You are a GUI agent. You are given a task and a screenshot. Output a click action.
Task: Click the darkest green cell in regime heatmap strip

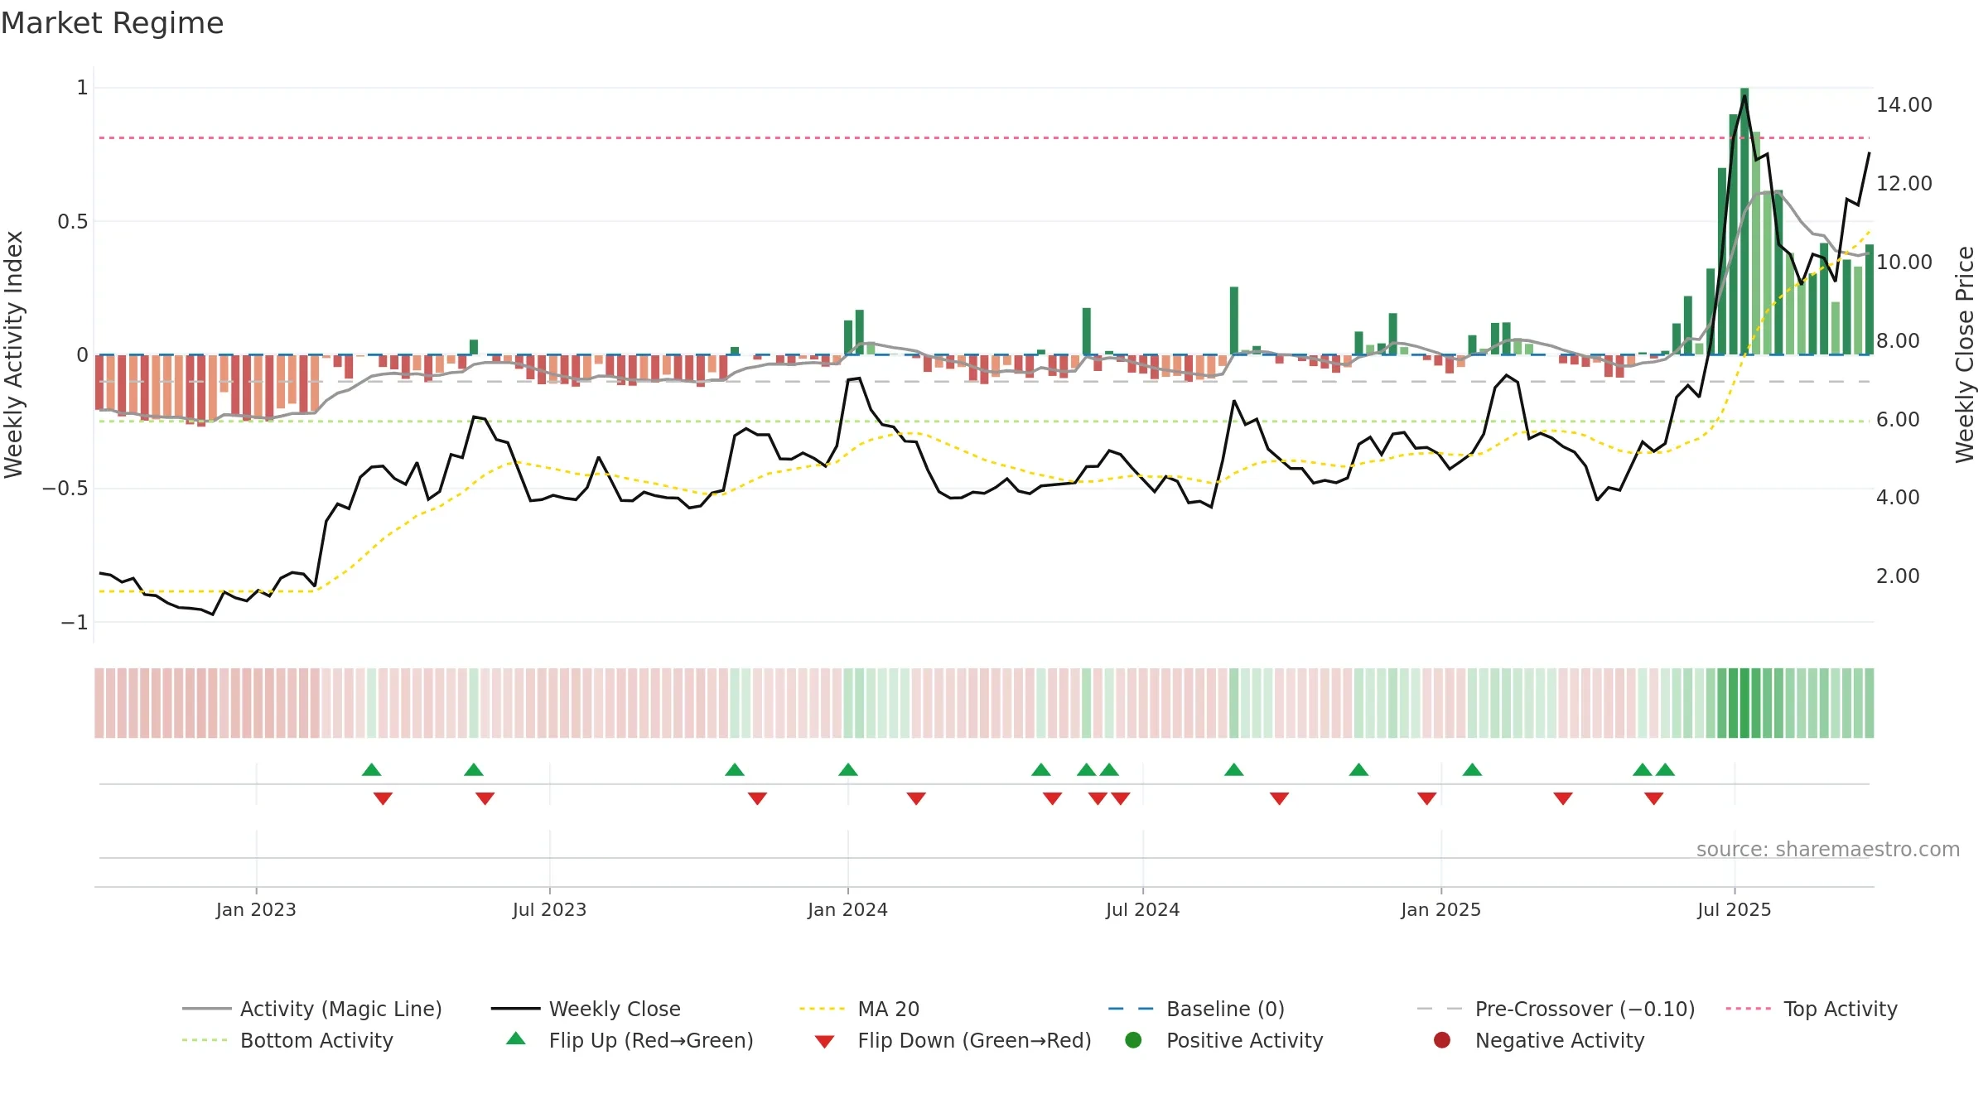[1744, 703]
